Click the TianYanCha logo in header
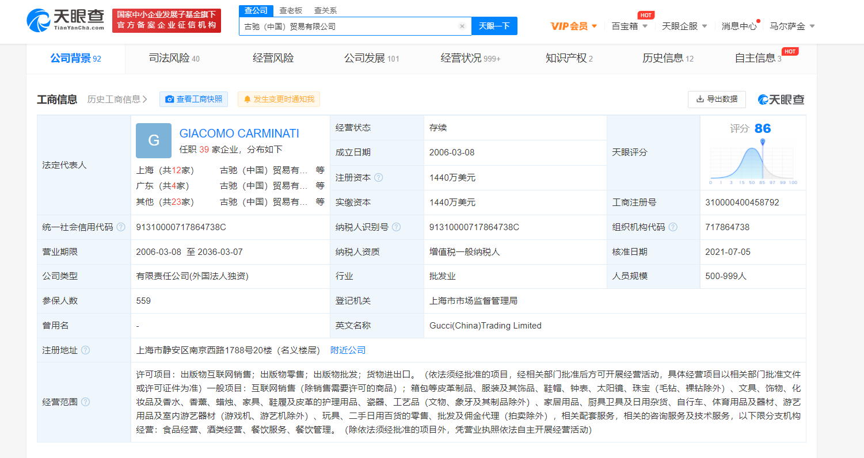The width and height of the screenshot is (864, 458). (65, 20)
